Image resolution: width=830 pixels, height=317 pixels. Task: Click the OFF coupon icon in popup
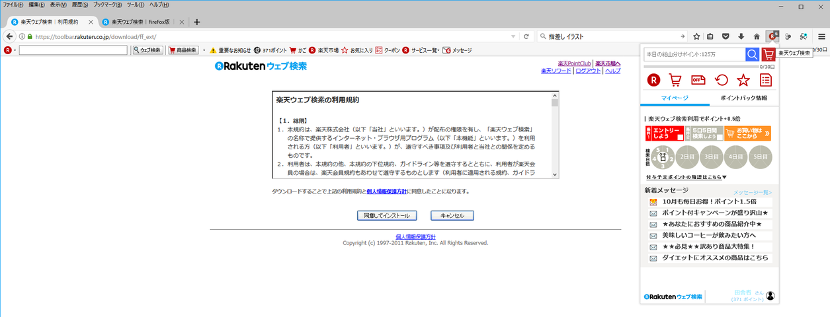click(x=698, y=80)
